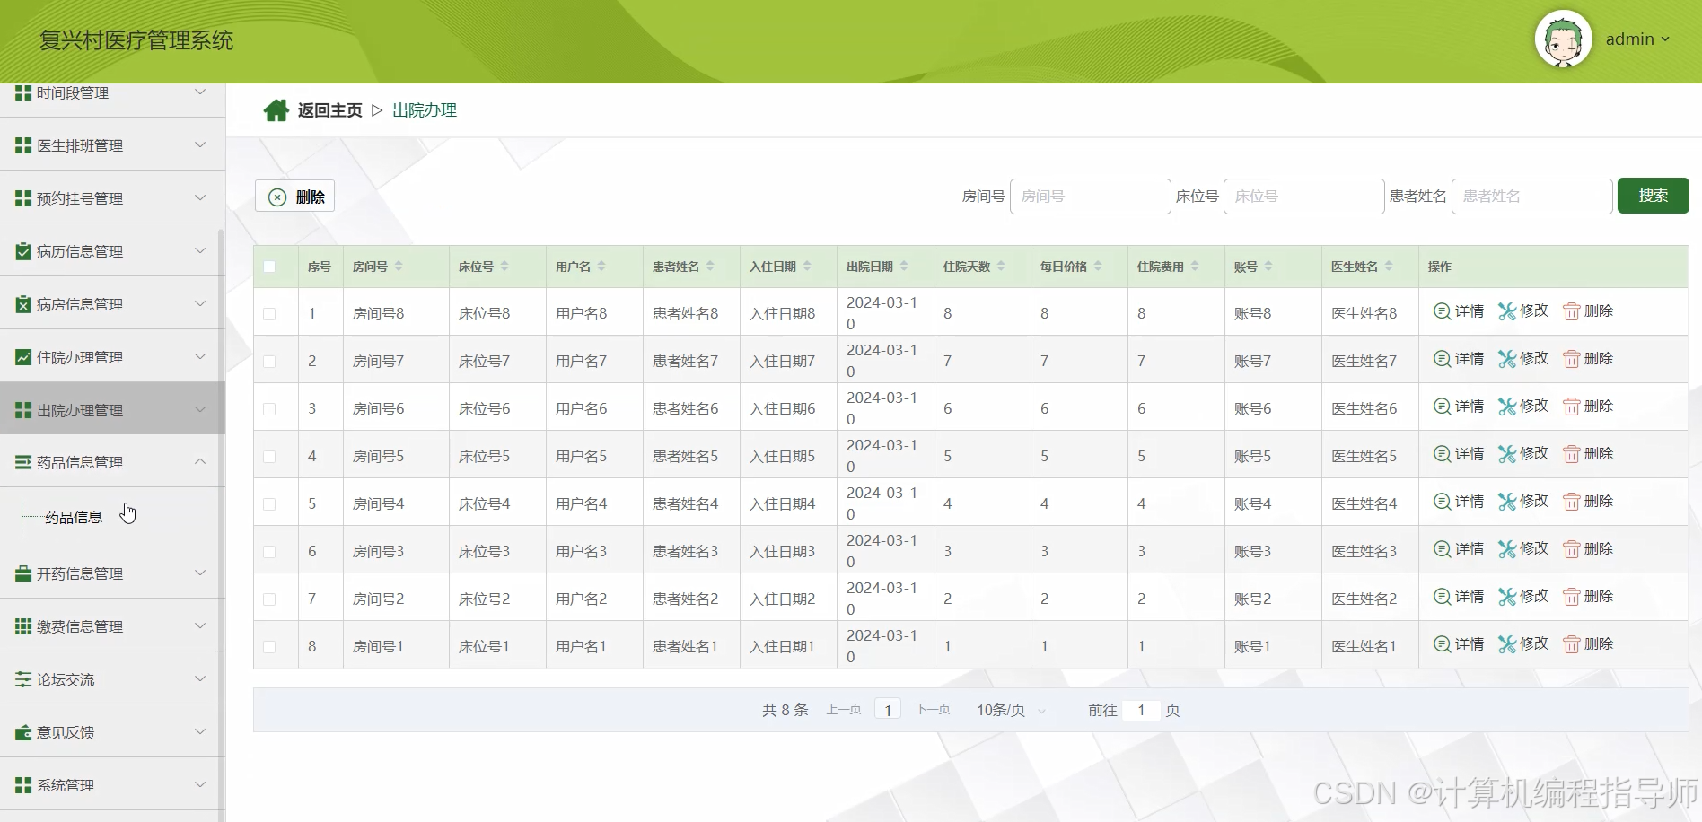Screen dimensions: 1702x822
Task: Expand the 预约挂号管理 chevron
Action: tap(200, 197)
